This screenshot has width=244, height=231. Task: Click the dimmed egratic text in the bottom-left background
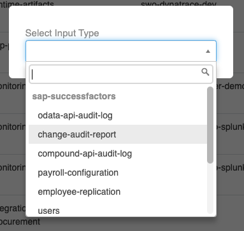pyautogui.click(x=13, y=209)
